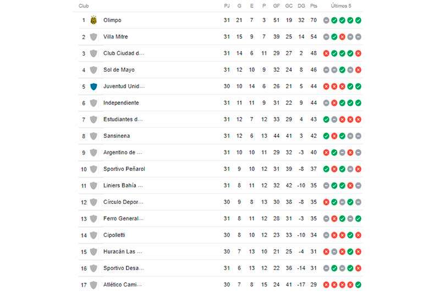This screenshot has height=292, width=440.
Task: Click the gray shield beside Cipolletti
Action: [94, 235]
